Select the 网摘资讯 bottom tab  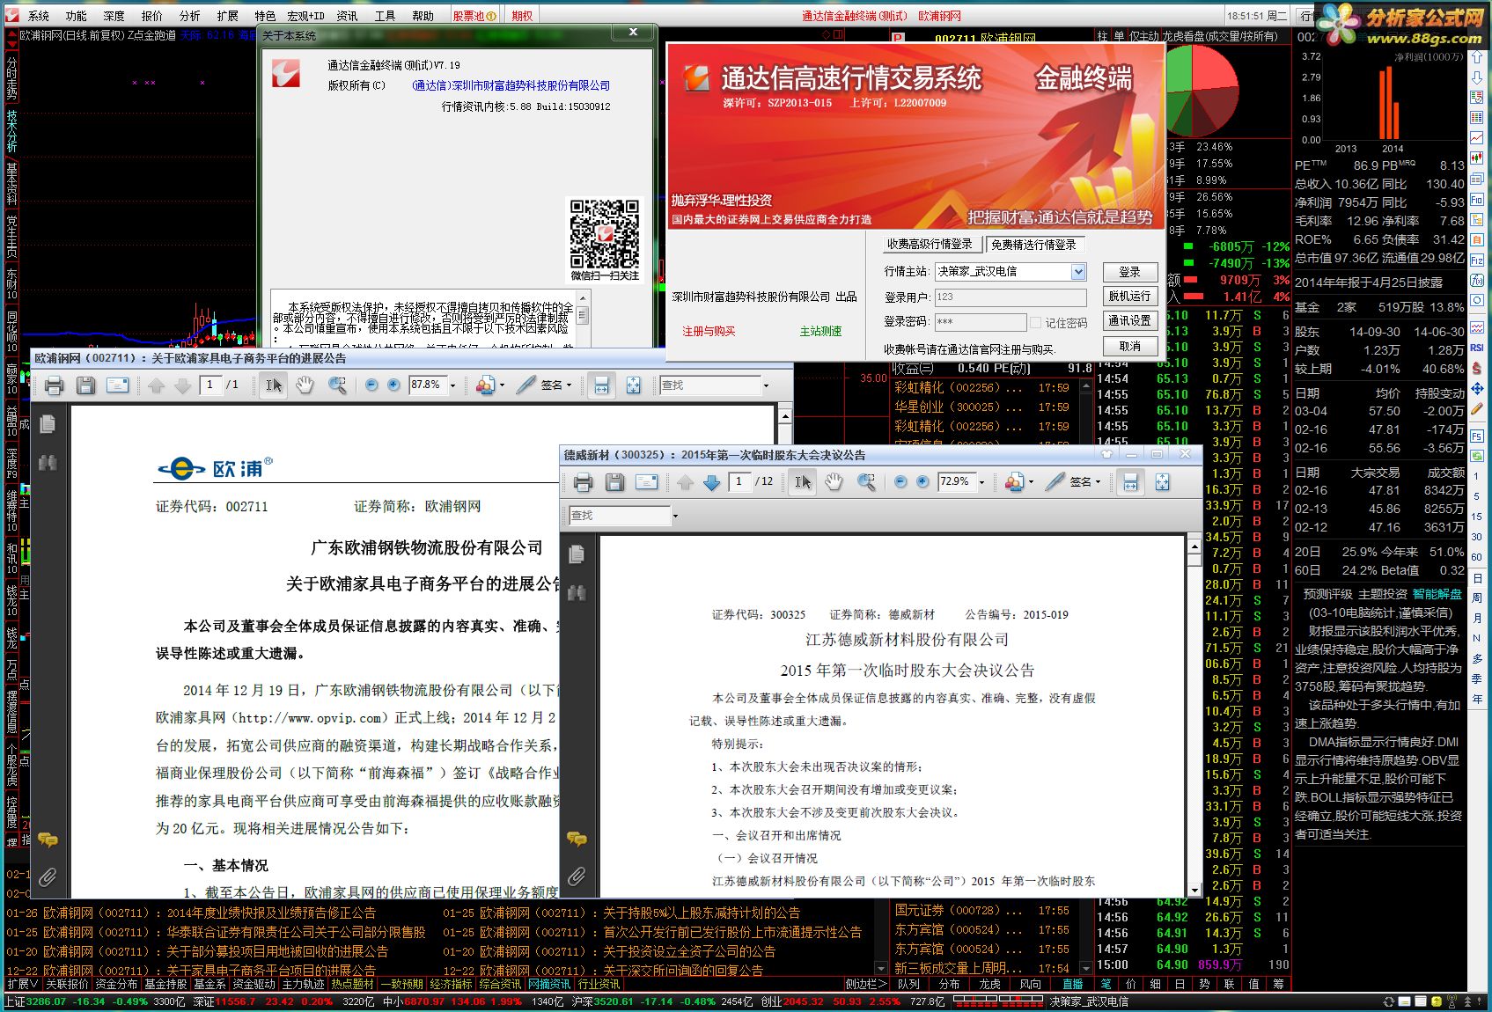tap(549, 984)
